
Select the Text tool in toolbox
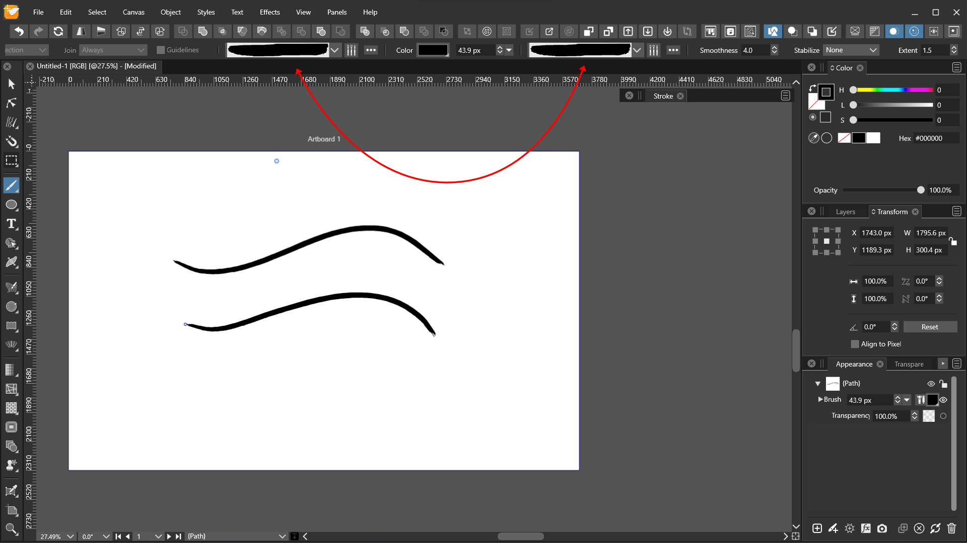(x=11, y=224)
